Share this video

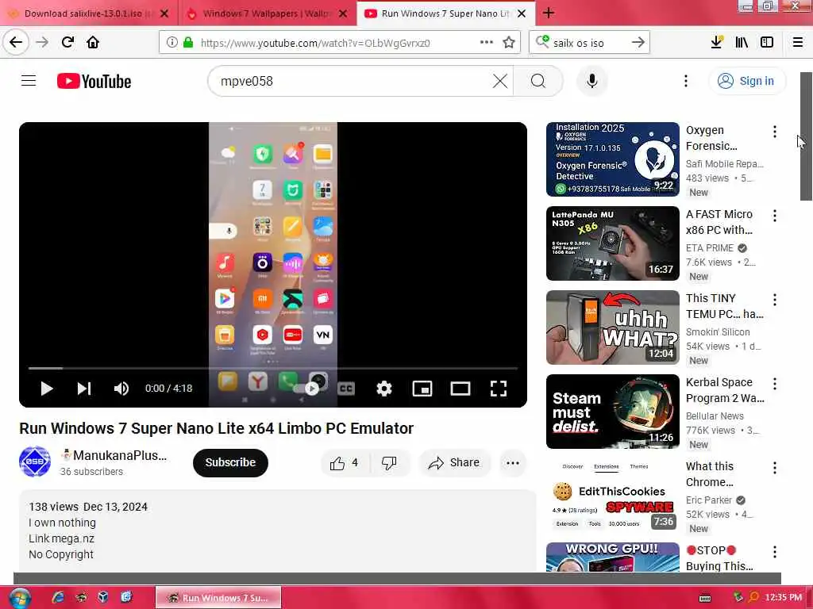click(x=453, y=462)
